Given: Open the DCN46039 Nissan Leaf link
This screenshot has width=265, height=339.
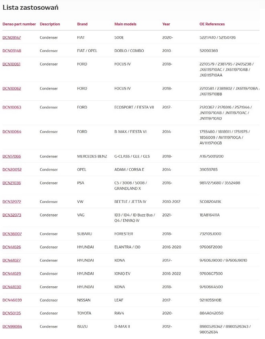Looking at the screenshot, I should 12,300.
